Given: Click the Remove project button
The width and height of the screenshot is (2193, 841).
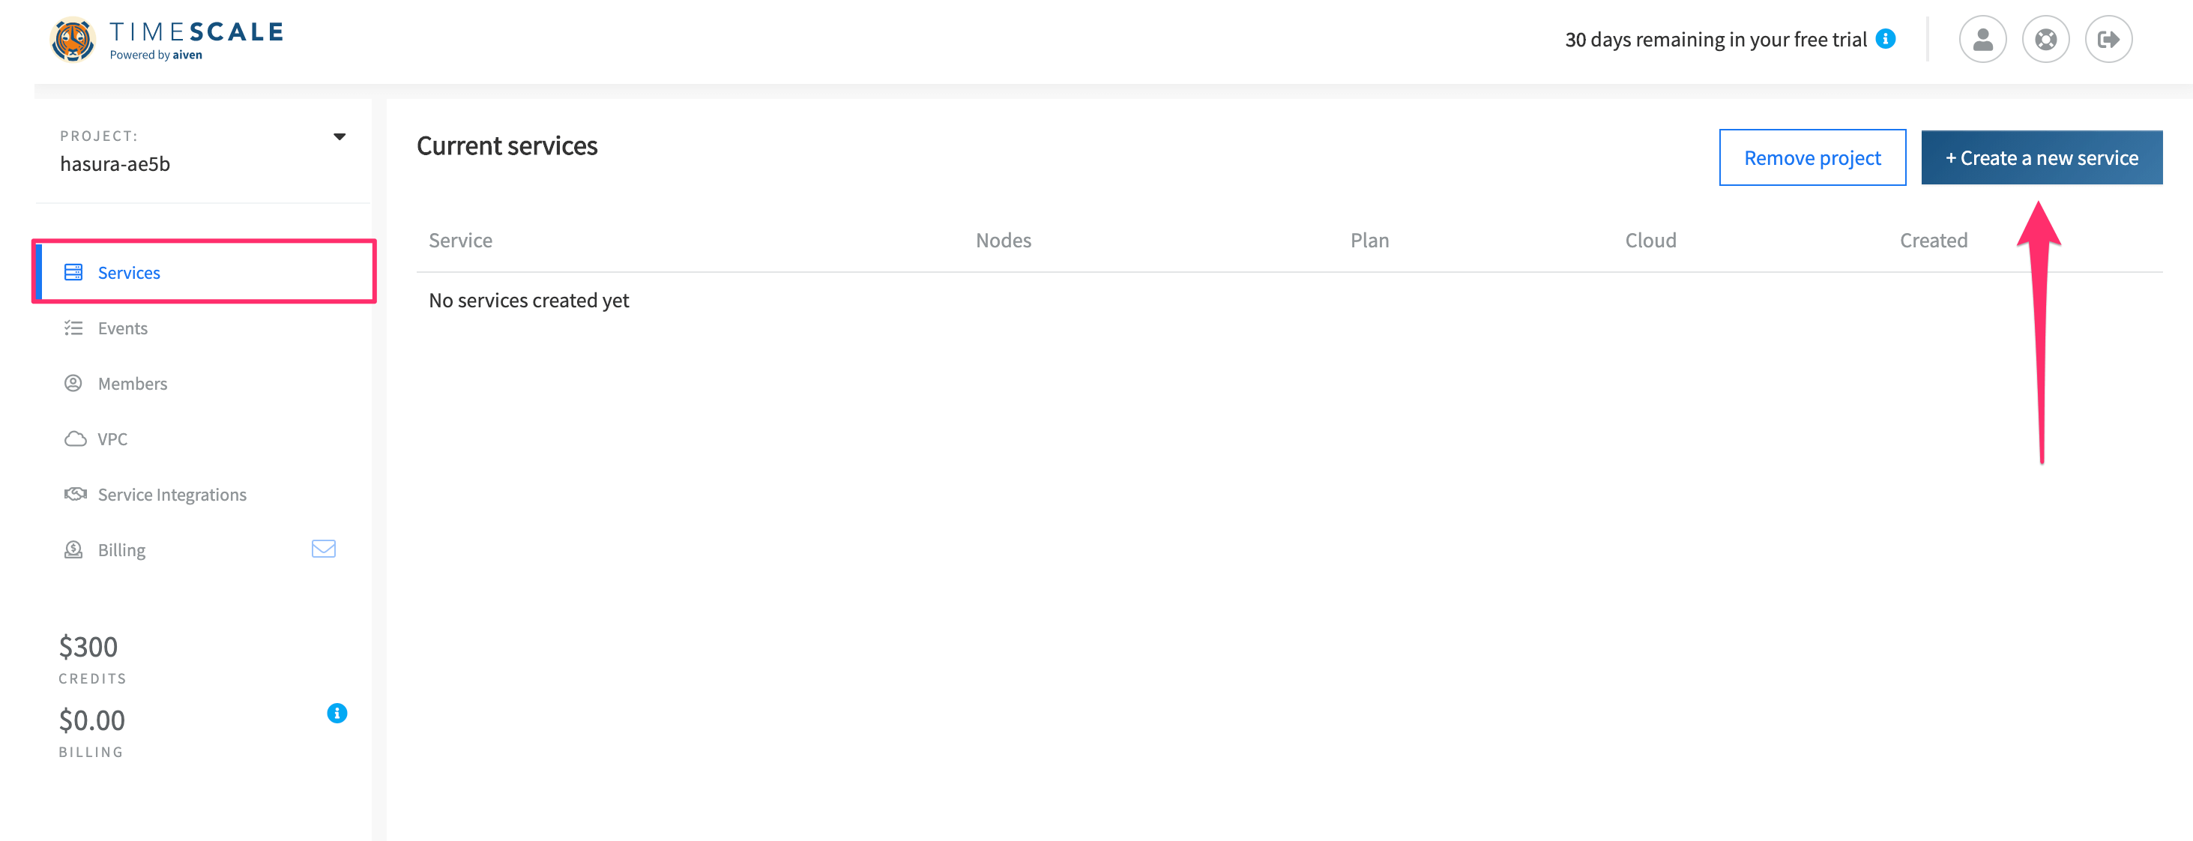Looking at the screenshot, I should [1812, 157].
